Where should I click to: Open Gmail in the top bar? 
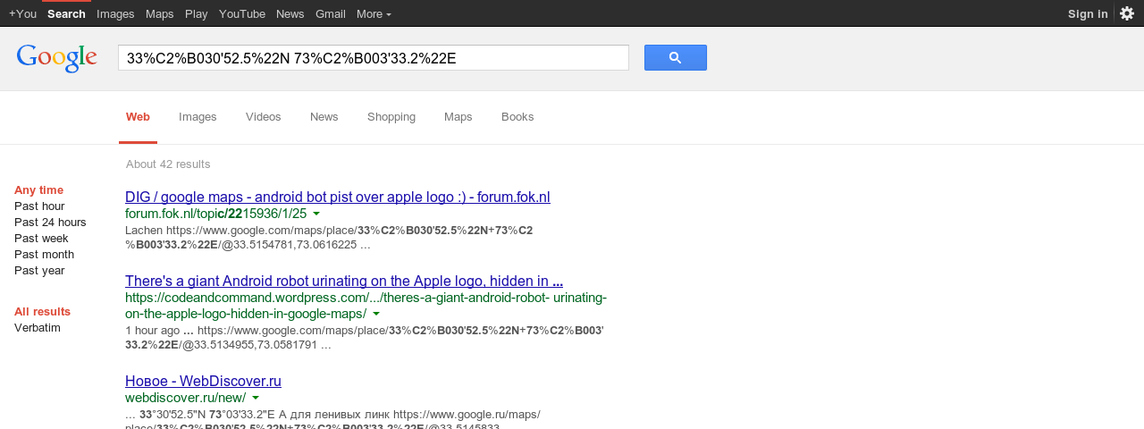pos(331,13)
